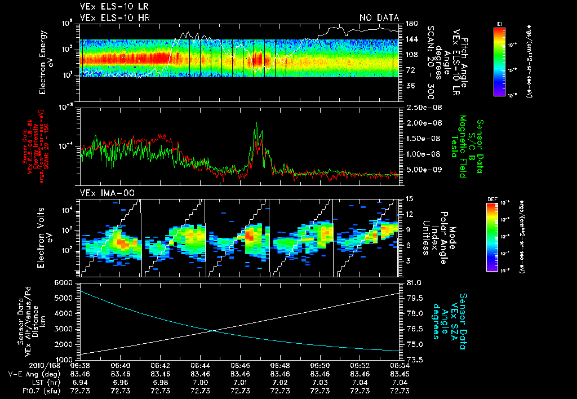
Task: Click the magnetic field peak near 06:47
Action: tap(256, 123)
